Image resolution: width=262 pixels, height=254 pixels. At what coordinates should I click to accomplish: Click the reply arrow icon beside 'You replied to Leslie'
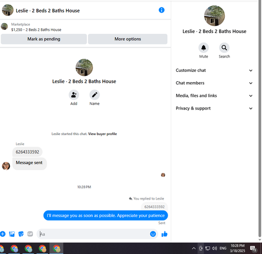coord(130,198)
